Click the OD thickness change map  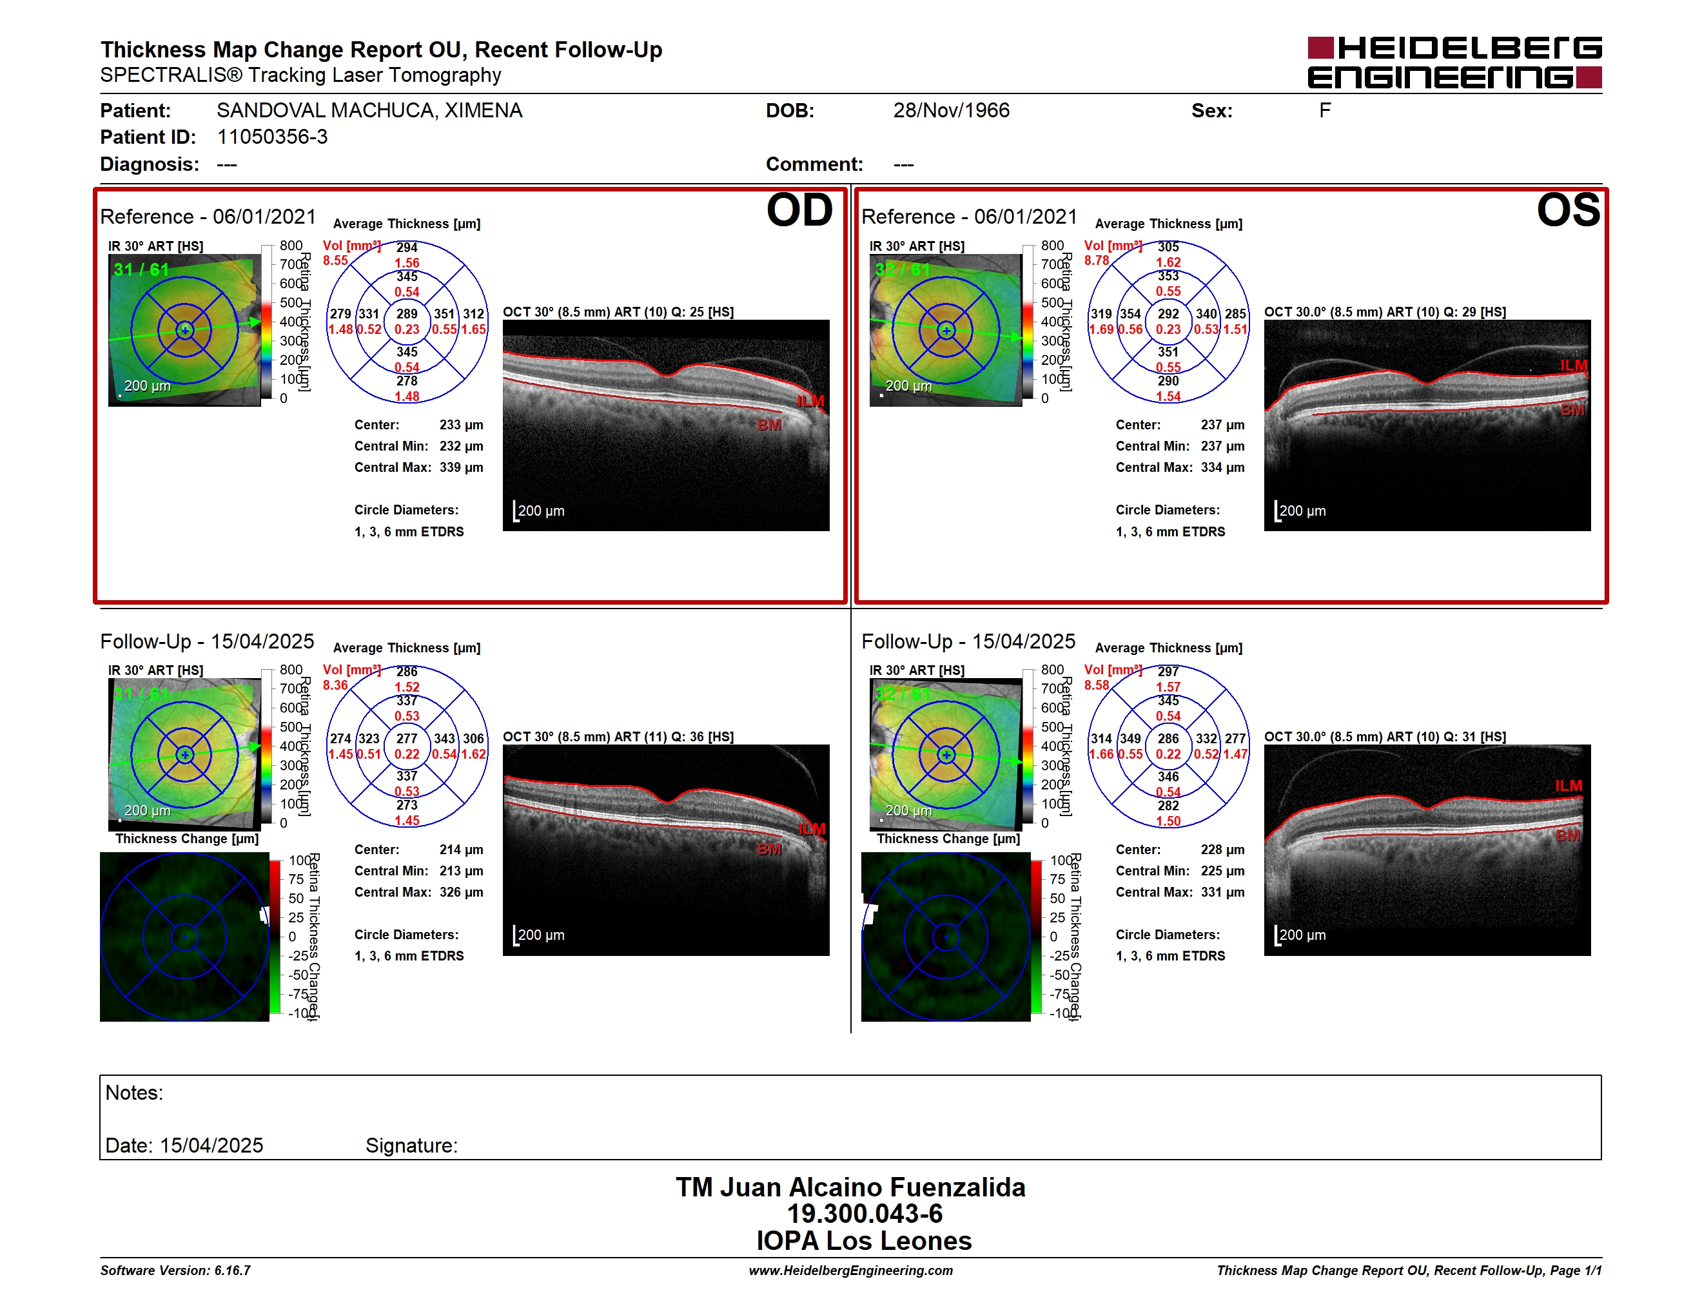tap(184, 937)
